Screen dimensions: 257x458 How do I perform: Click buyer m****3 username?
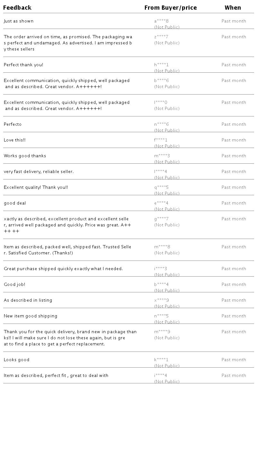pos(162,156)
